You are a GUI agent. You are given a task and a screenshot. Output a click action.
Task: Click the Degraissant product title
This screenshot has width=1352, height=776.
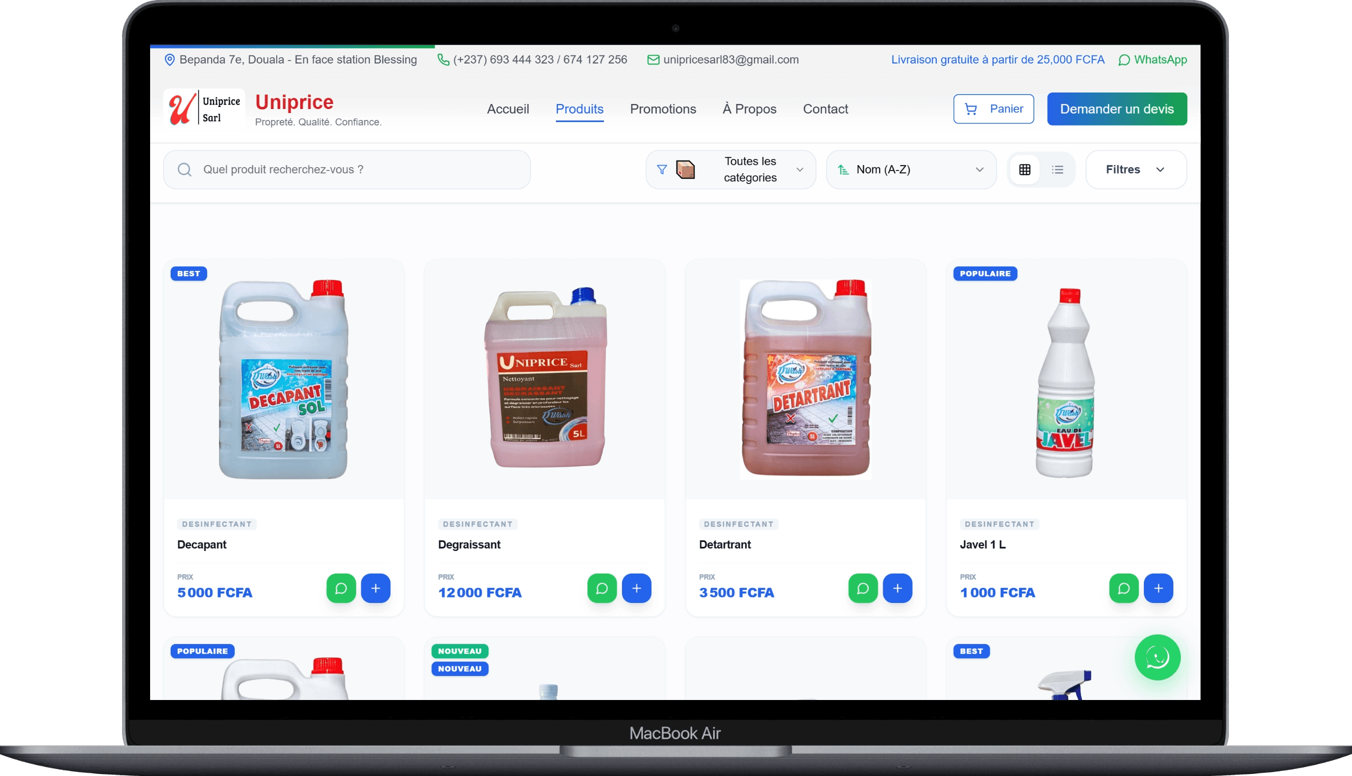[469, 544]
